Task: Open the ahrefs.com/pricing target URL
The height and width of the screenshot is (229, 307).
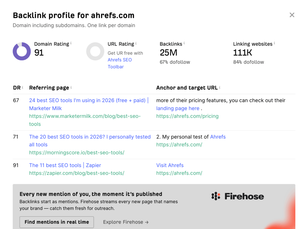Action: [187, 116]
